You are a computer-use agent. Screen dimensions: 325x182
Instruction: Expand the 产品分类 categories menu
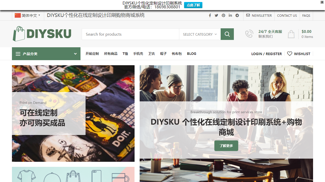pyautogui.click(x=46, y=54)
